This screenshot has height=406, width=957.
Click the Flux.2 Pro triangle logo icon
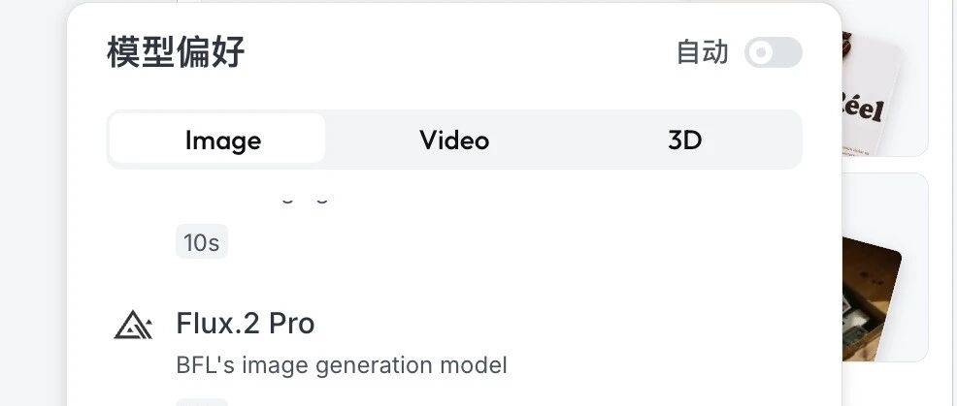point(133,325)
